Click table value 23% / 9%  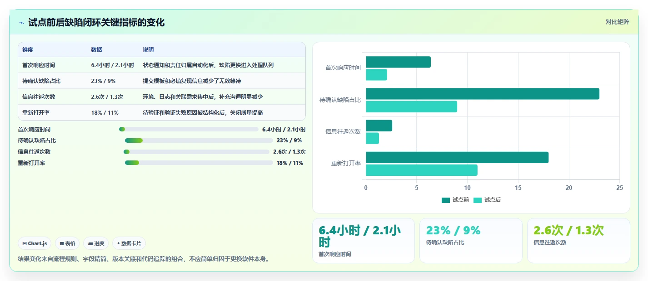(103, 81)
